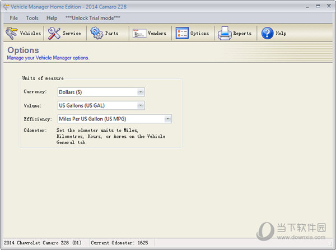Maximize the Vehicle Manager window

point(318,6)
